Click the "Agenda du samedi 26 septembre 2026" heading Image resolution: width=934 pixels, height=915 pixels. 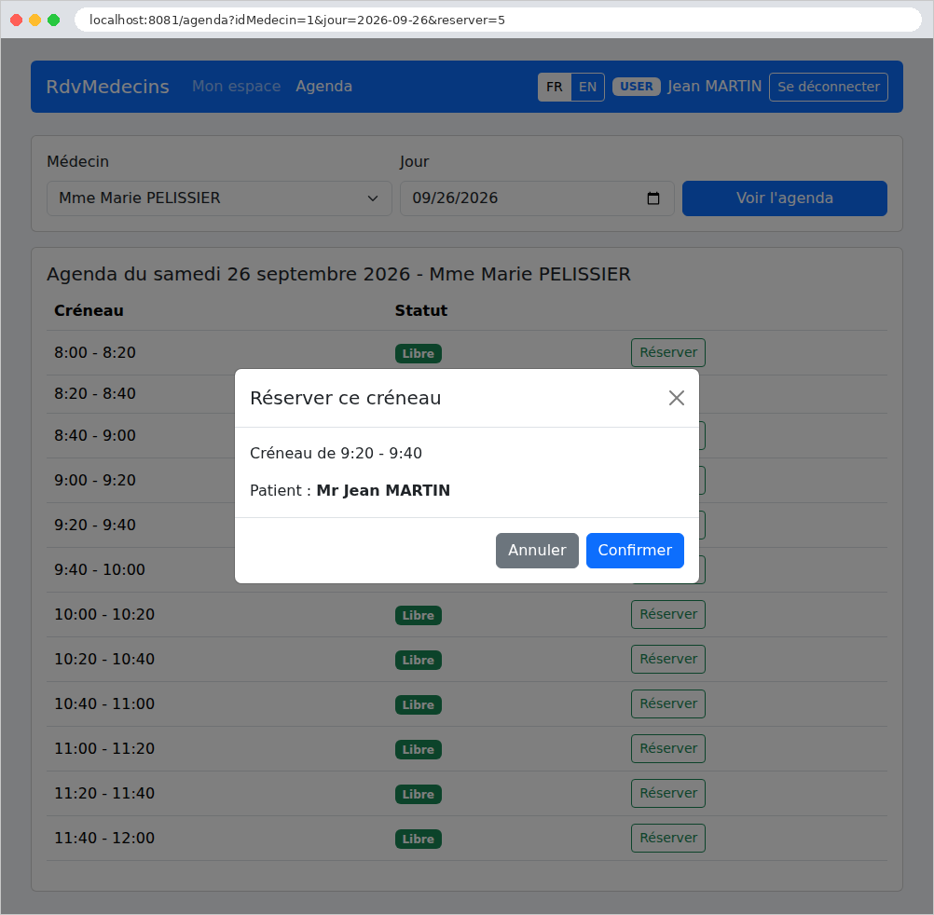point(338,275)
